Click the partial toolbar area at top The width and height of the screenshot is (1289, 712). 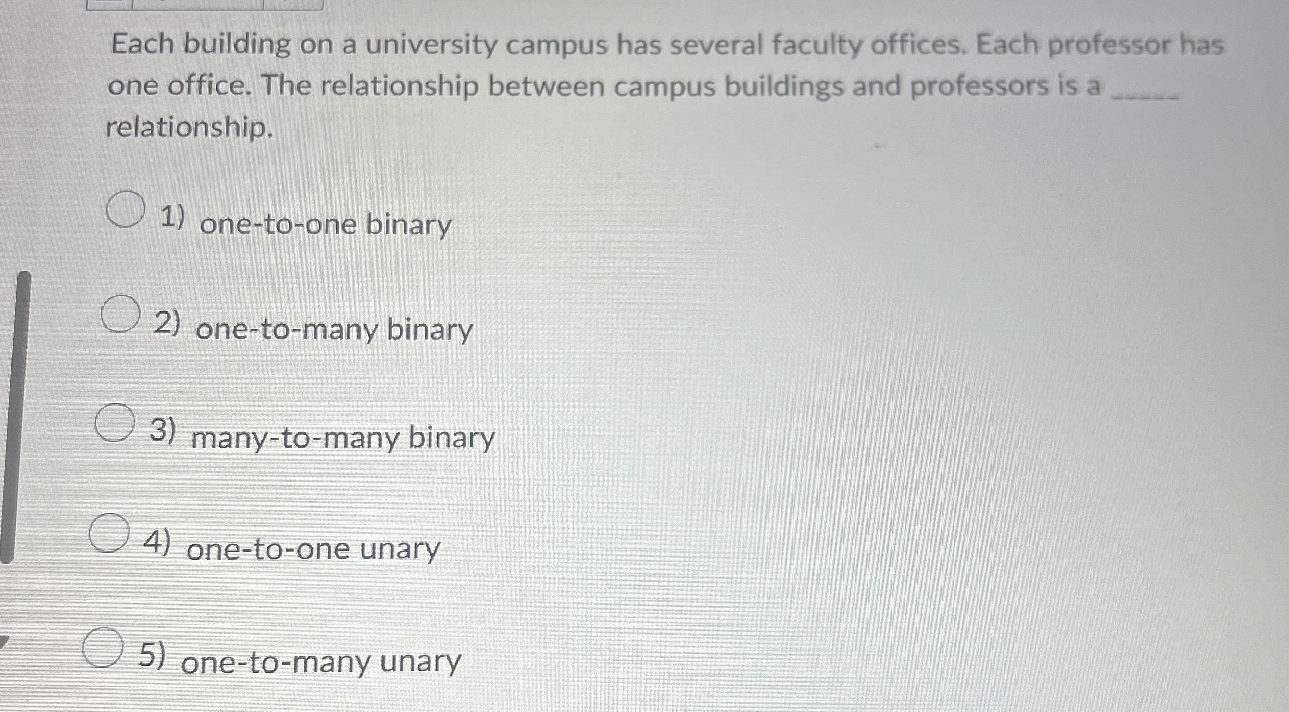click(203, 6)
